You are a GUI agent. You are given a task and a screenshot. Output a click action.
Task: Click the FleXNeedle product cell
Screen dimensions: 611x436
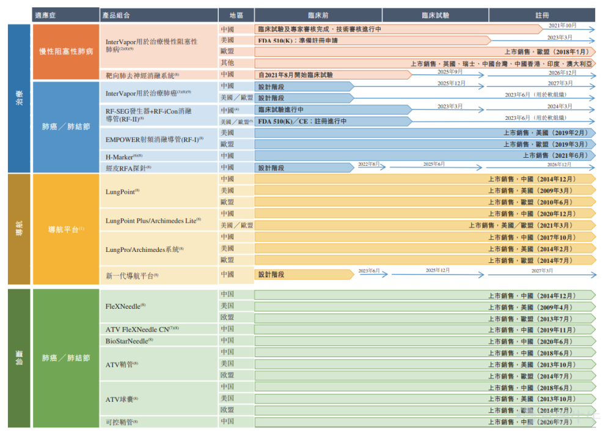(x=159, y=306)
